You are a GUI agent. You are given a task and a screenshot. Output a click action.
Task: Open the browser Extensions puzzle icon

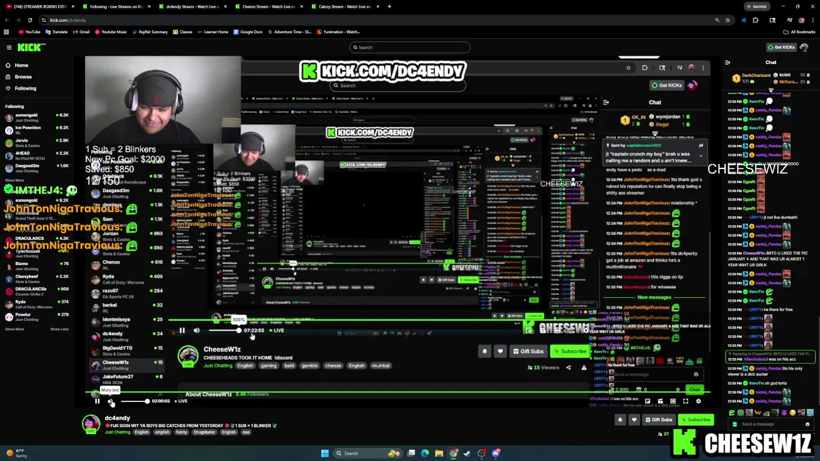755,20
